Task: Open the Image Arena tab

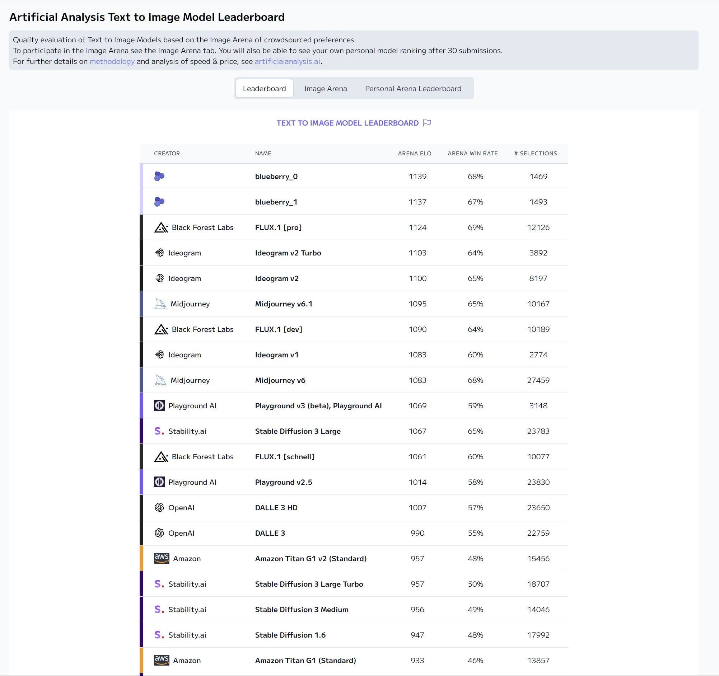Action: click(x=326, y=89)
